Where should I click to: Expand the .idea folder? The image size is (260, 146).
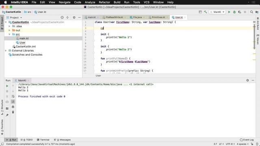click(9, 26)
